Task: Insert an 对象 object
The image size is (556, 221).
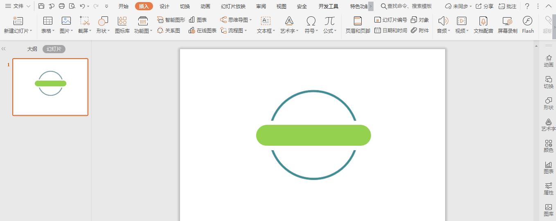Action: pos(420,20)
